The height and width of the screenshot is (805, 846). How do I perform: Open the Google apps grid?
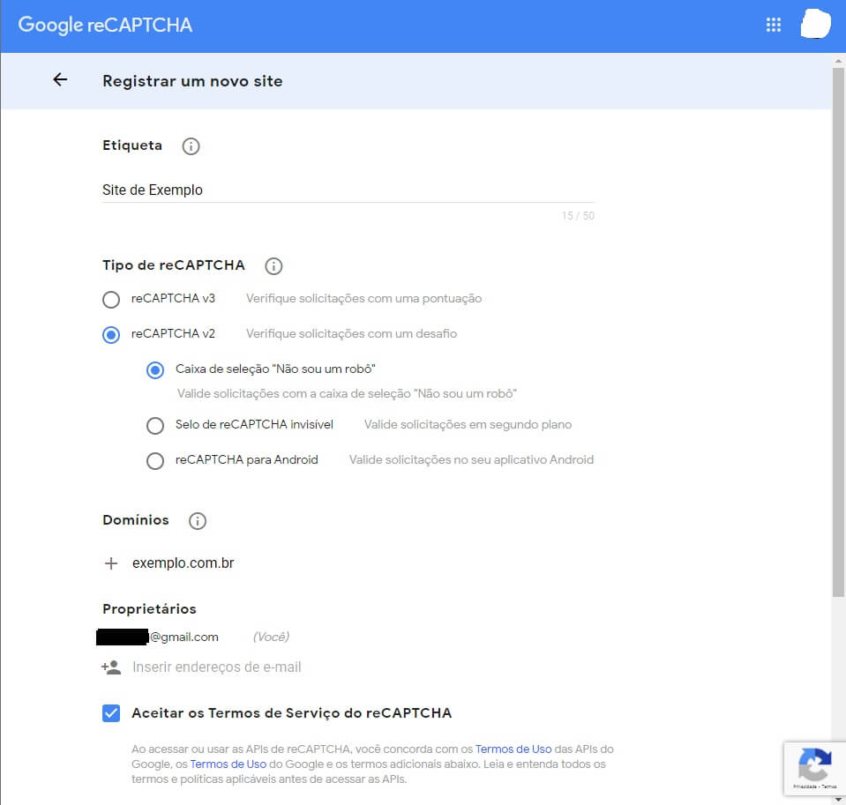[x=773, y=25]
